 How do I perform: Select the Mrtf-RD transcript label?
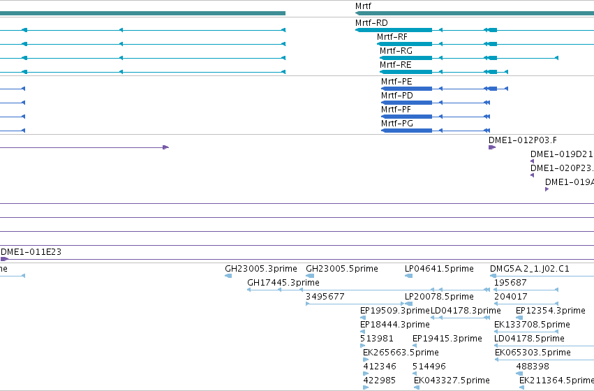(371, 23)
